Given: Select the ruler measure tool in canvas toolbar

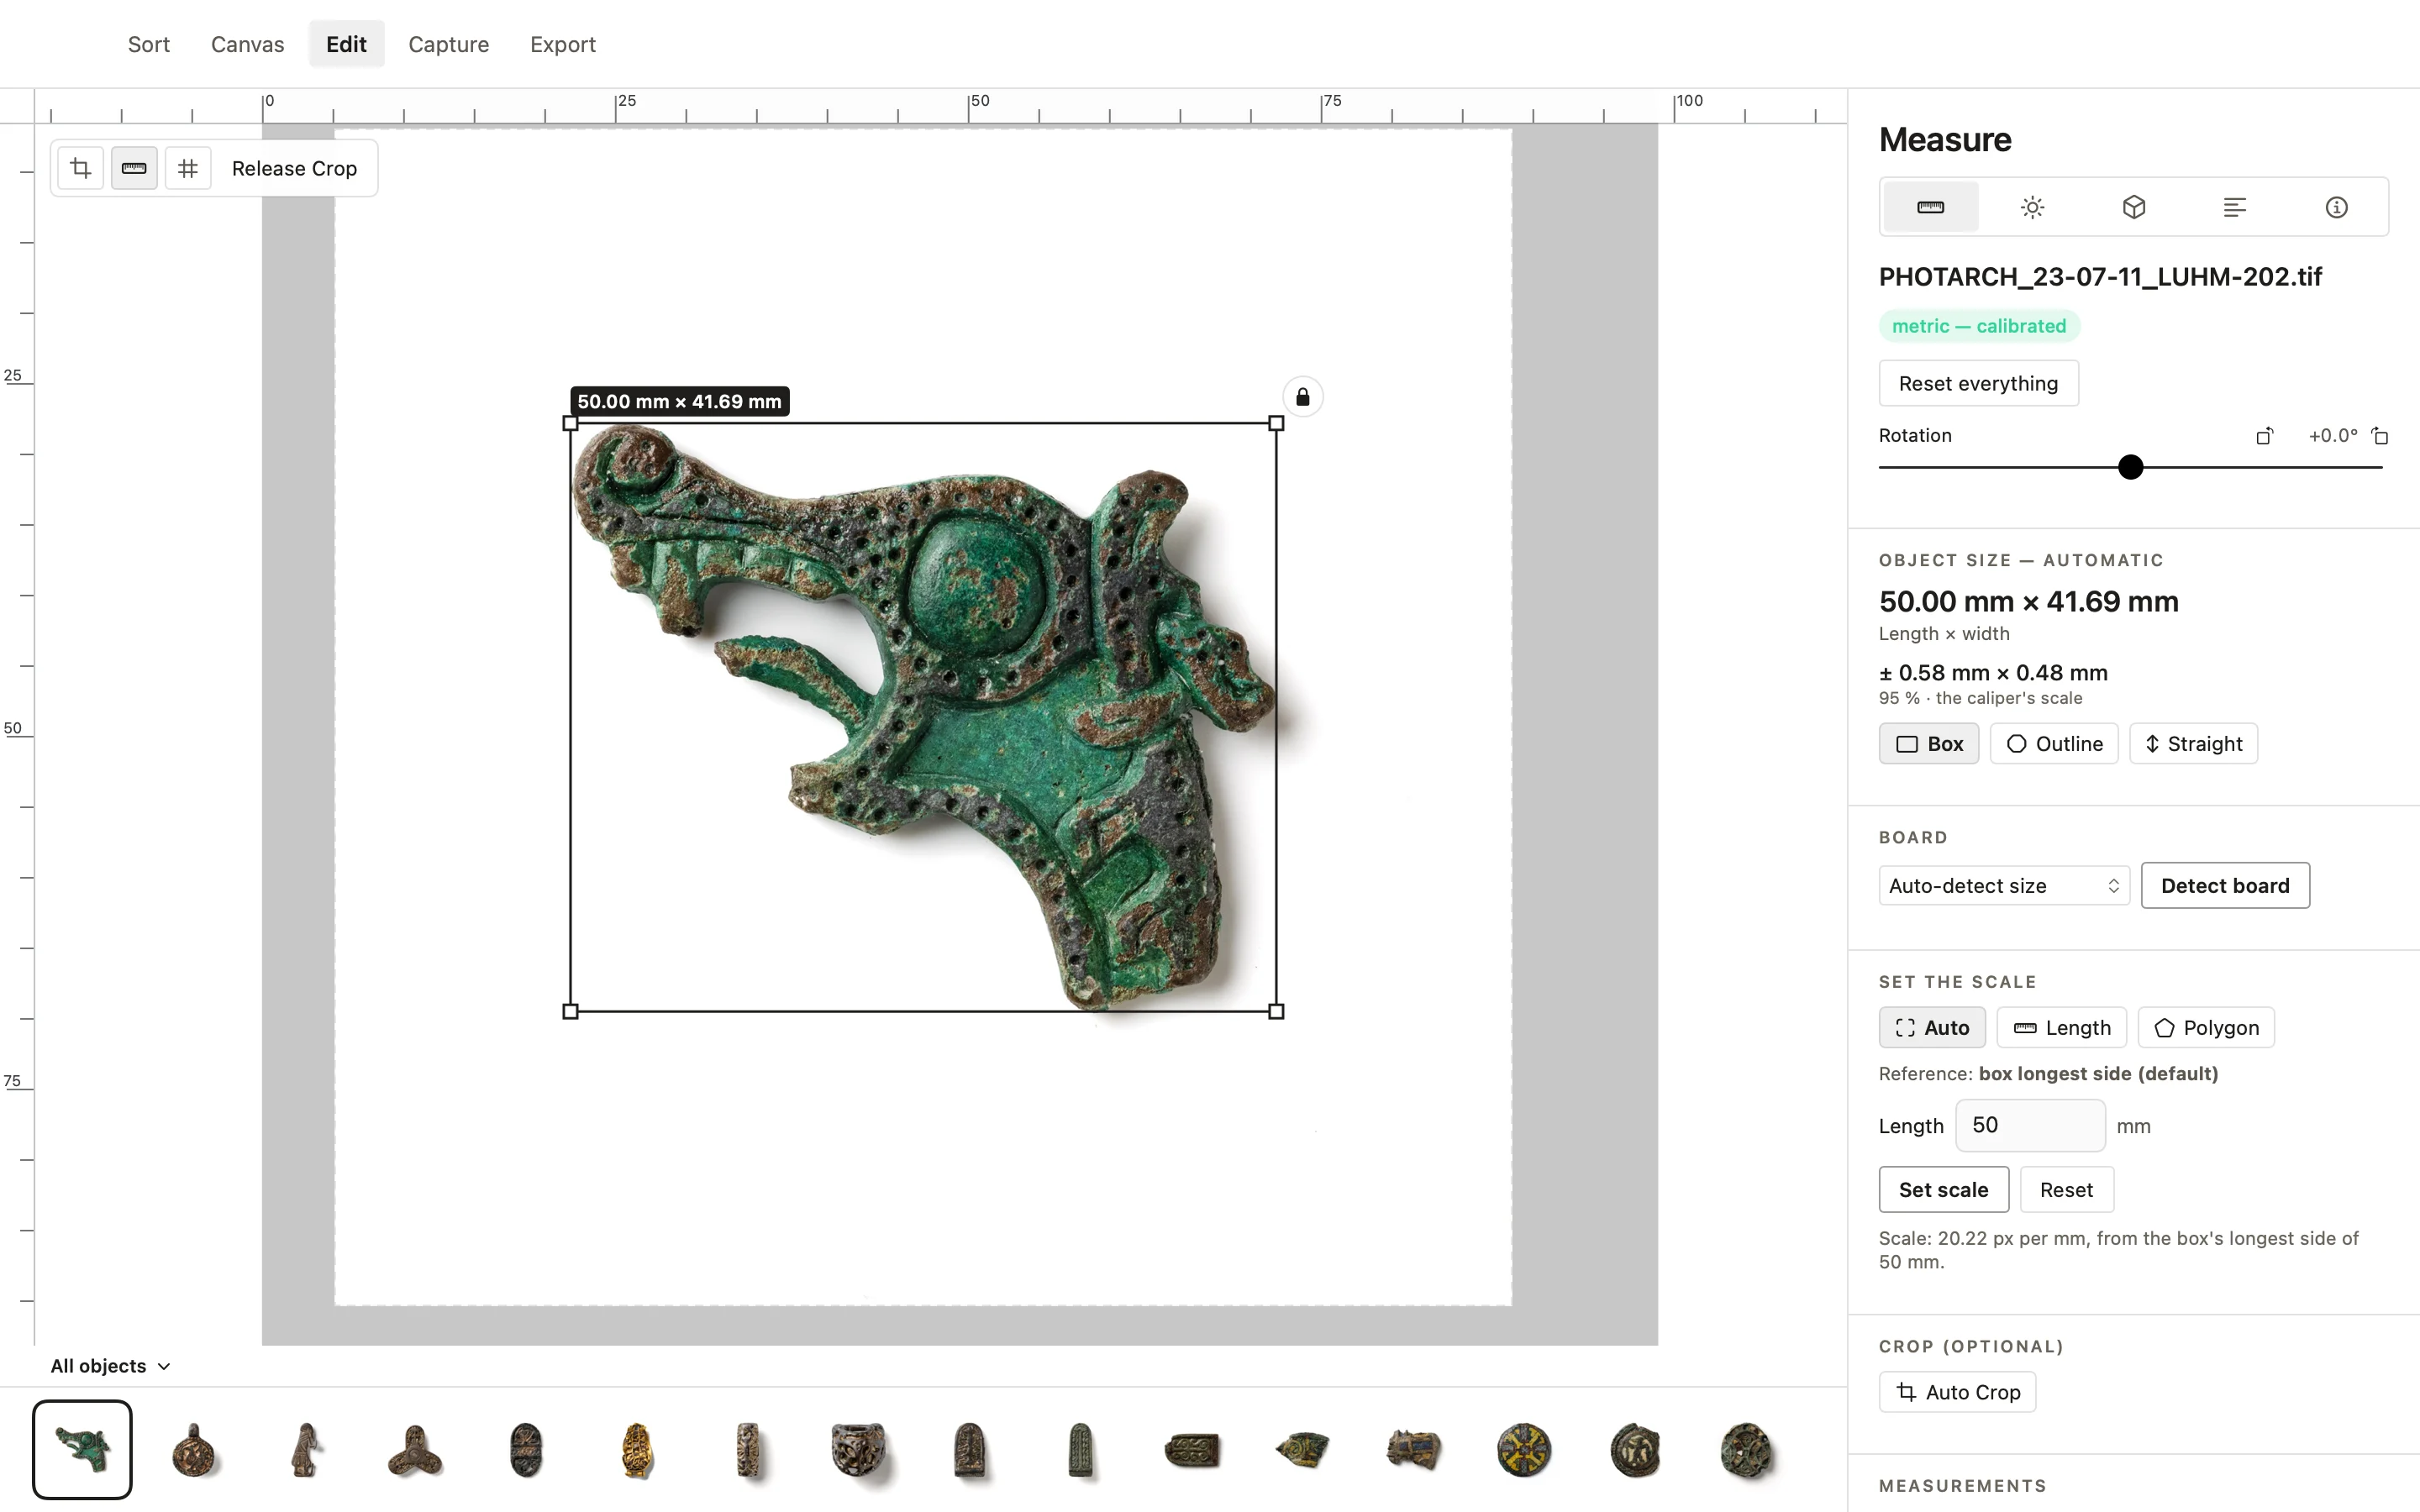Looking at the screenshot, I should tap(134, 168).
